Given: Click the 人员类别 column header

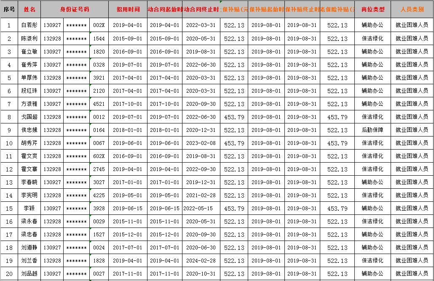Looking at the screenshot, I should [x=412, y=9].
